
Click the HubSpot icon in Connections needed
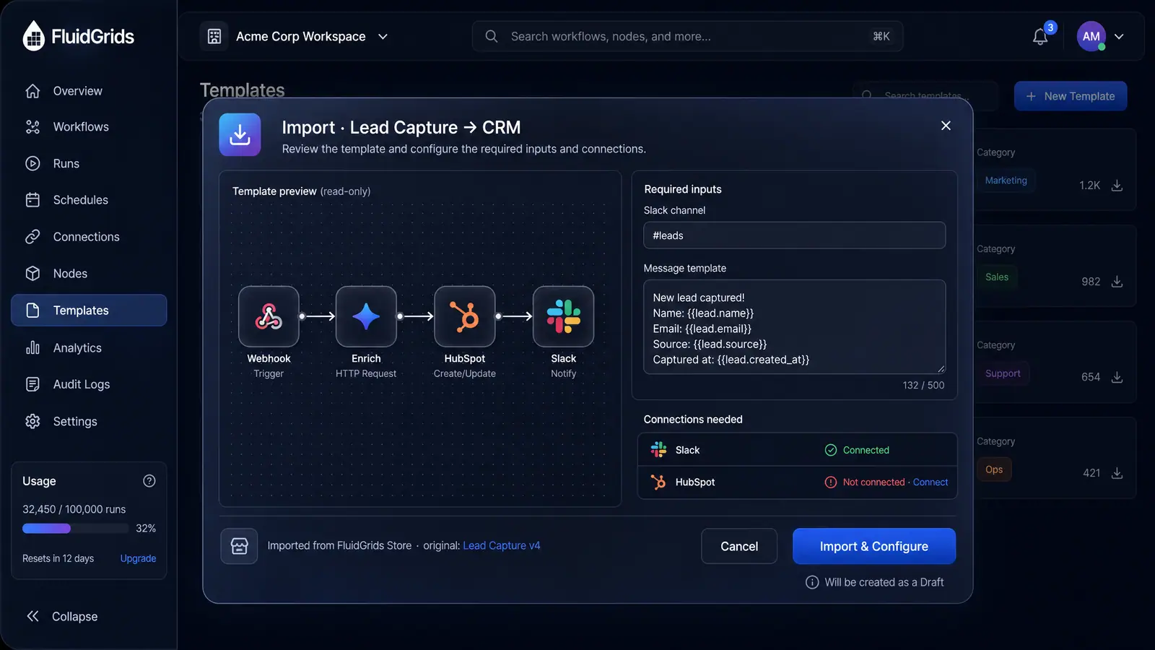click(x=658, y=482)
